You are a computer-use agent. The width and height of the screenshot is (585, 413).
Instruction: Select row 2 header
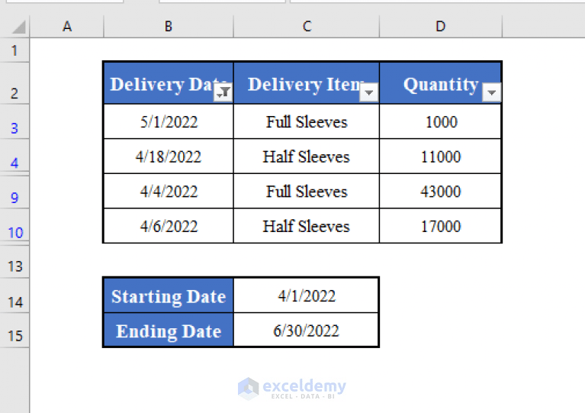(x=14, y=83)
